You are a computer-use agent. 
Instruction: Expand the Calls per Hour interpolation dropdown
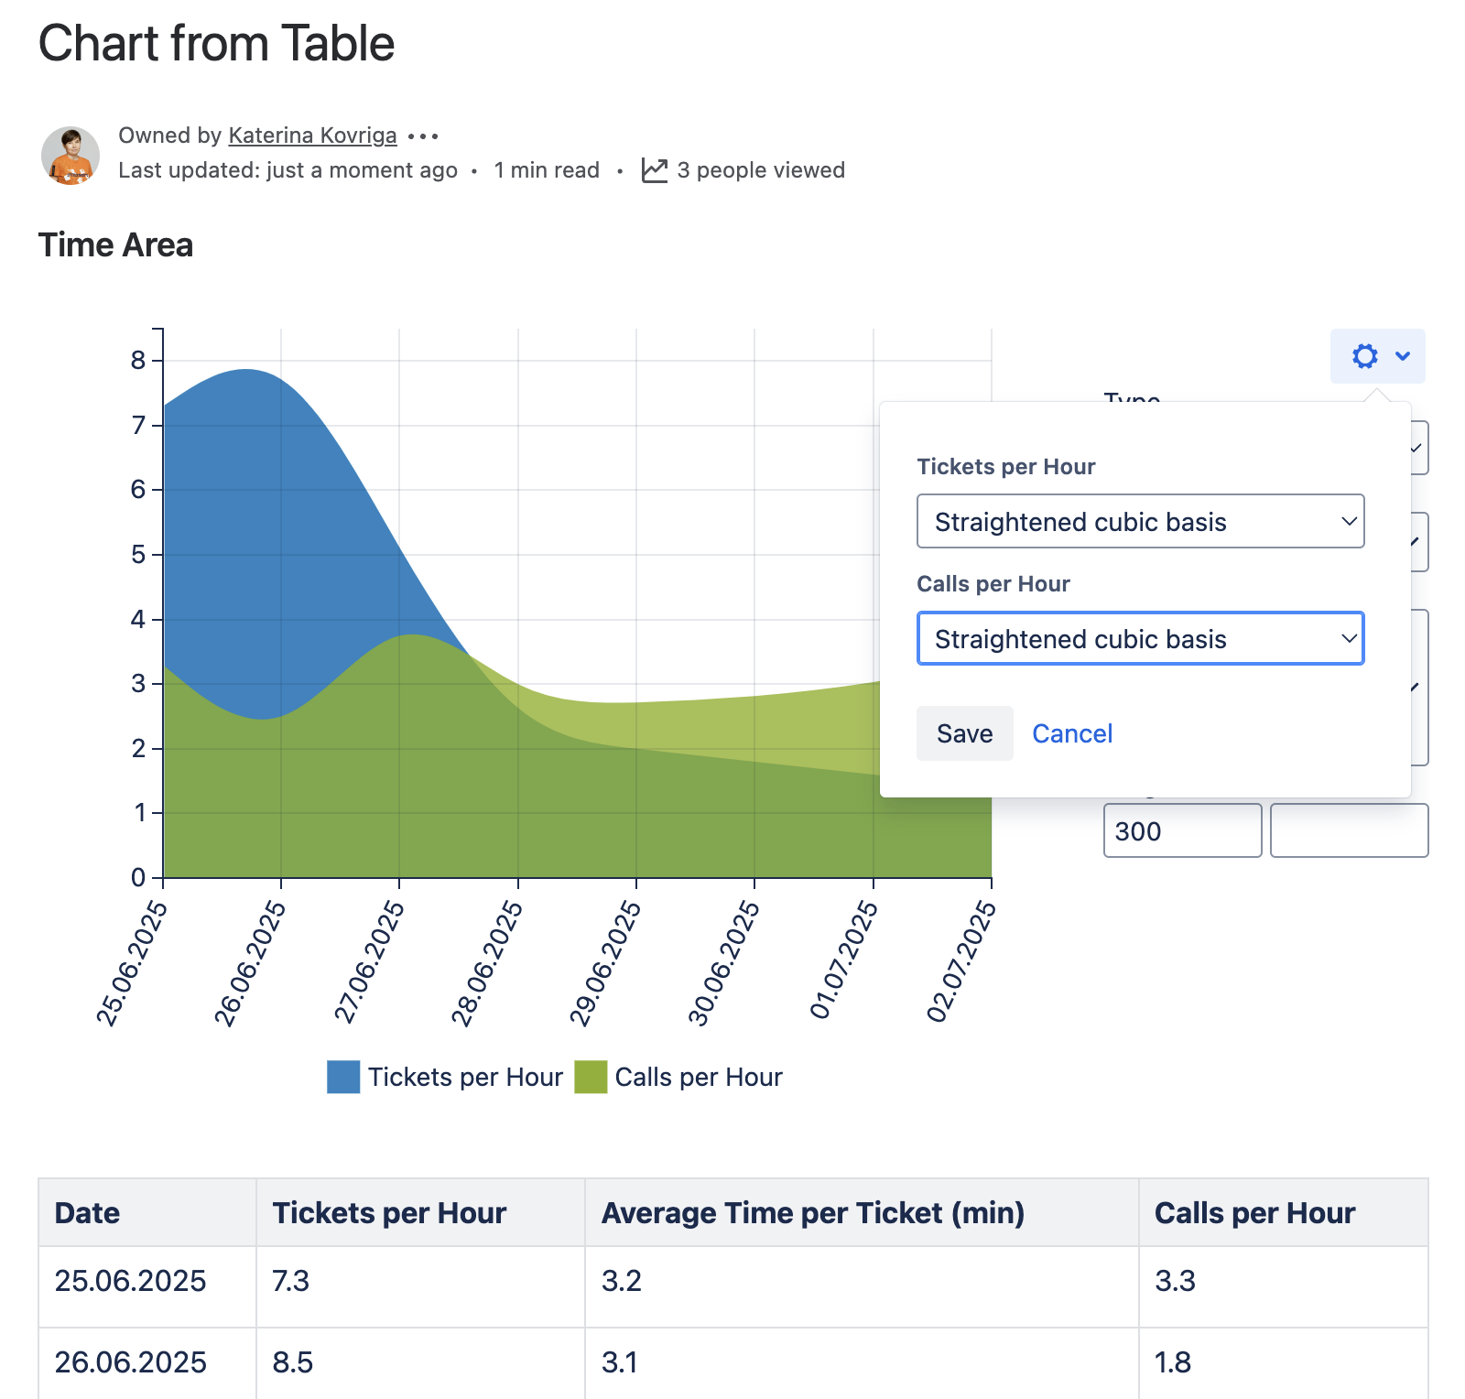click(1140, 639)
